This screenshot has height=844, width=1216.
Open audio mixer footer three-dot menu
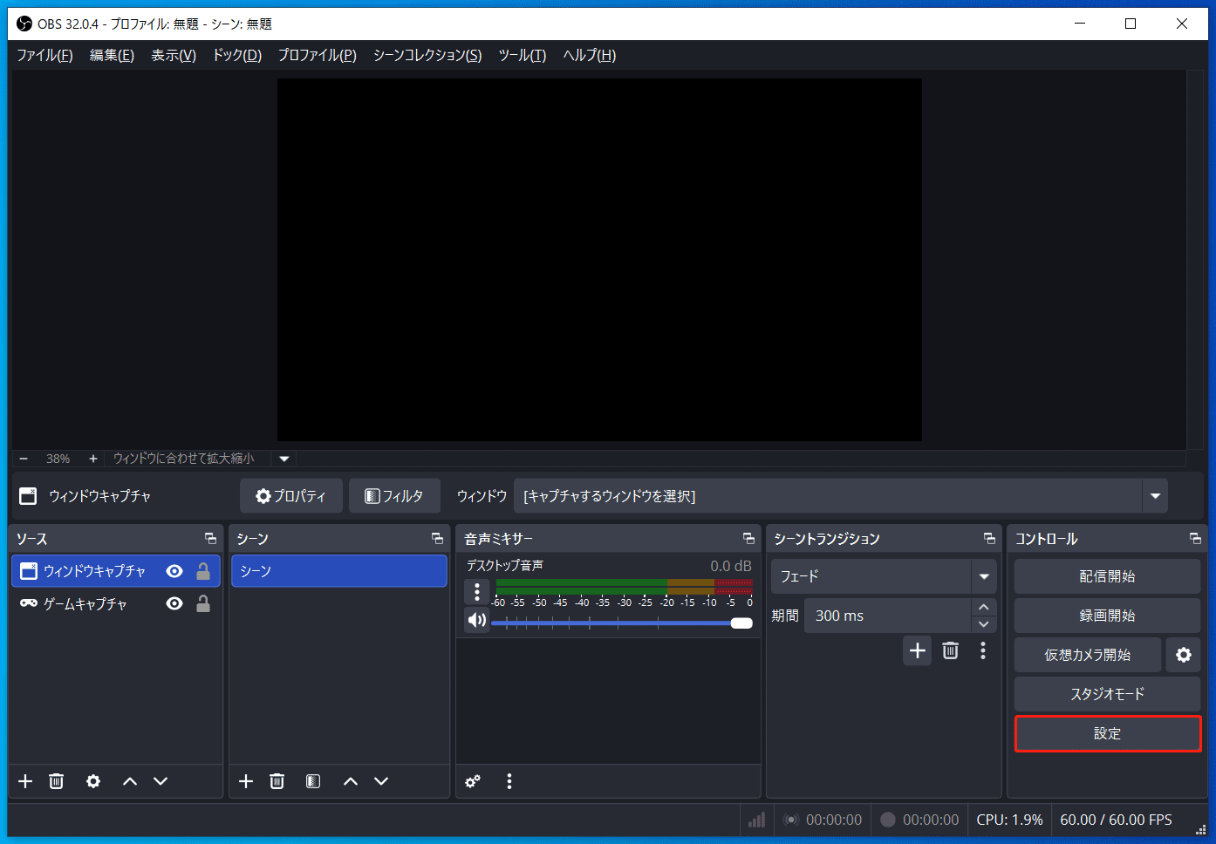[509, 781]
